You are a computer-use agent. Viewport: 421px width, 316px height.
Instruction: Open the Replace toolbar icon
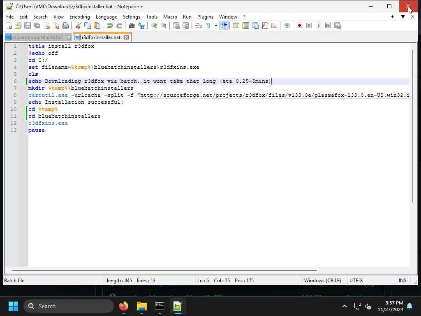click(141, 26)
